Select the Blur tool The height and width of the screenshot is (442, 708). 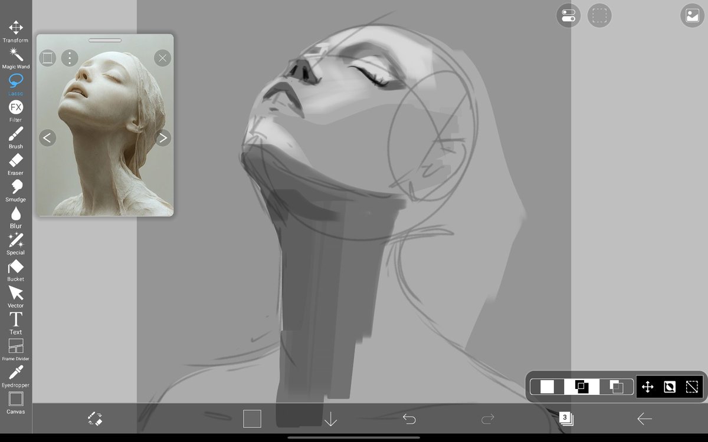pyautogui.click(x=16, y=217)
